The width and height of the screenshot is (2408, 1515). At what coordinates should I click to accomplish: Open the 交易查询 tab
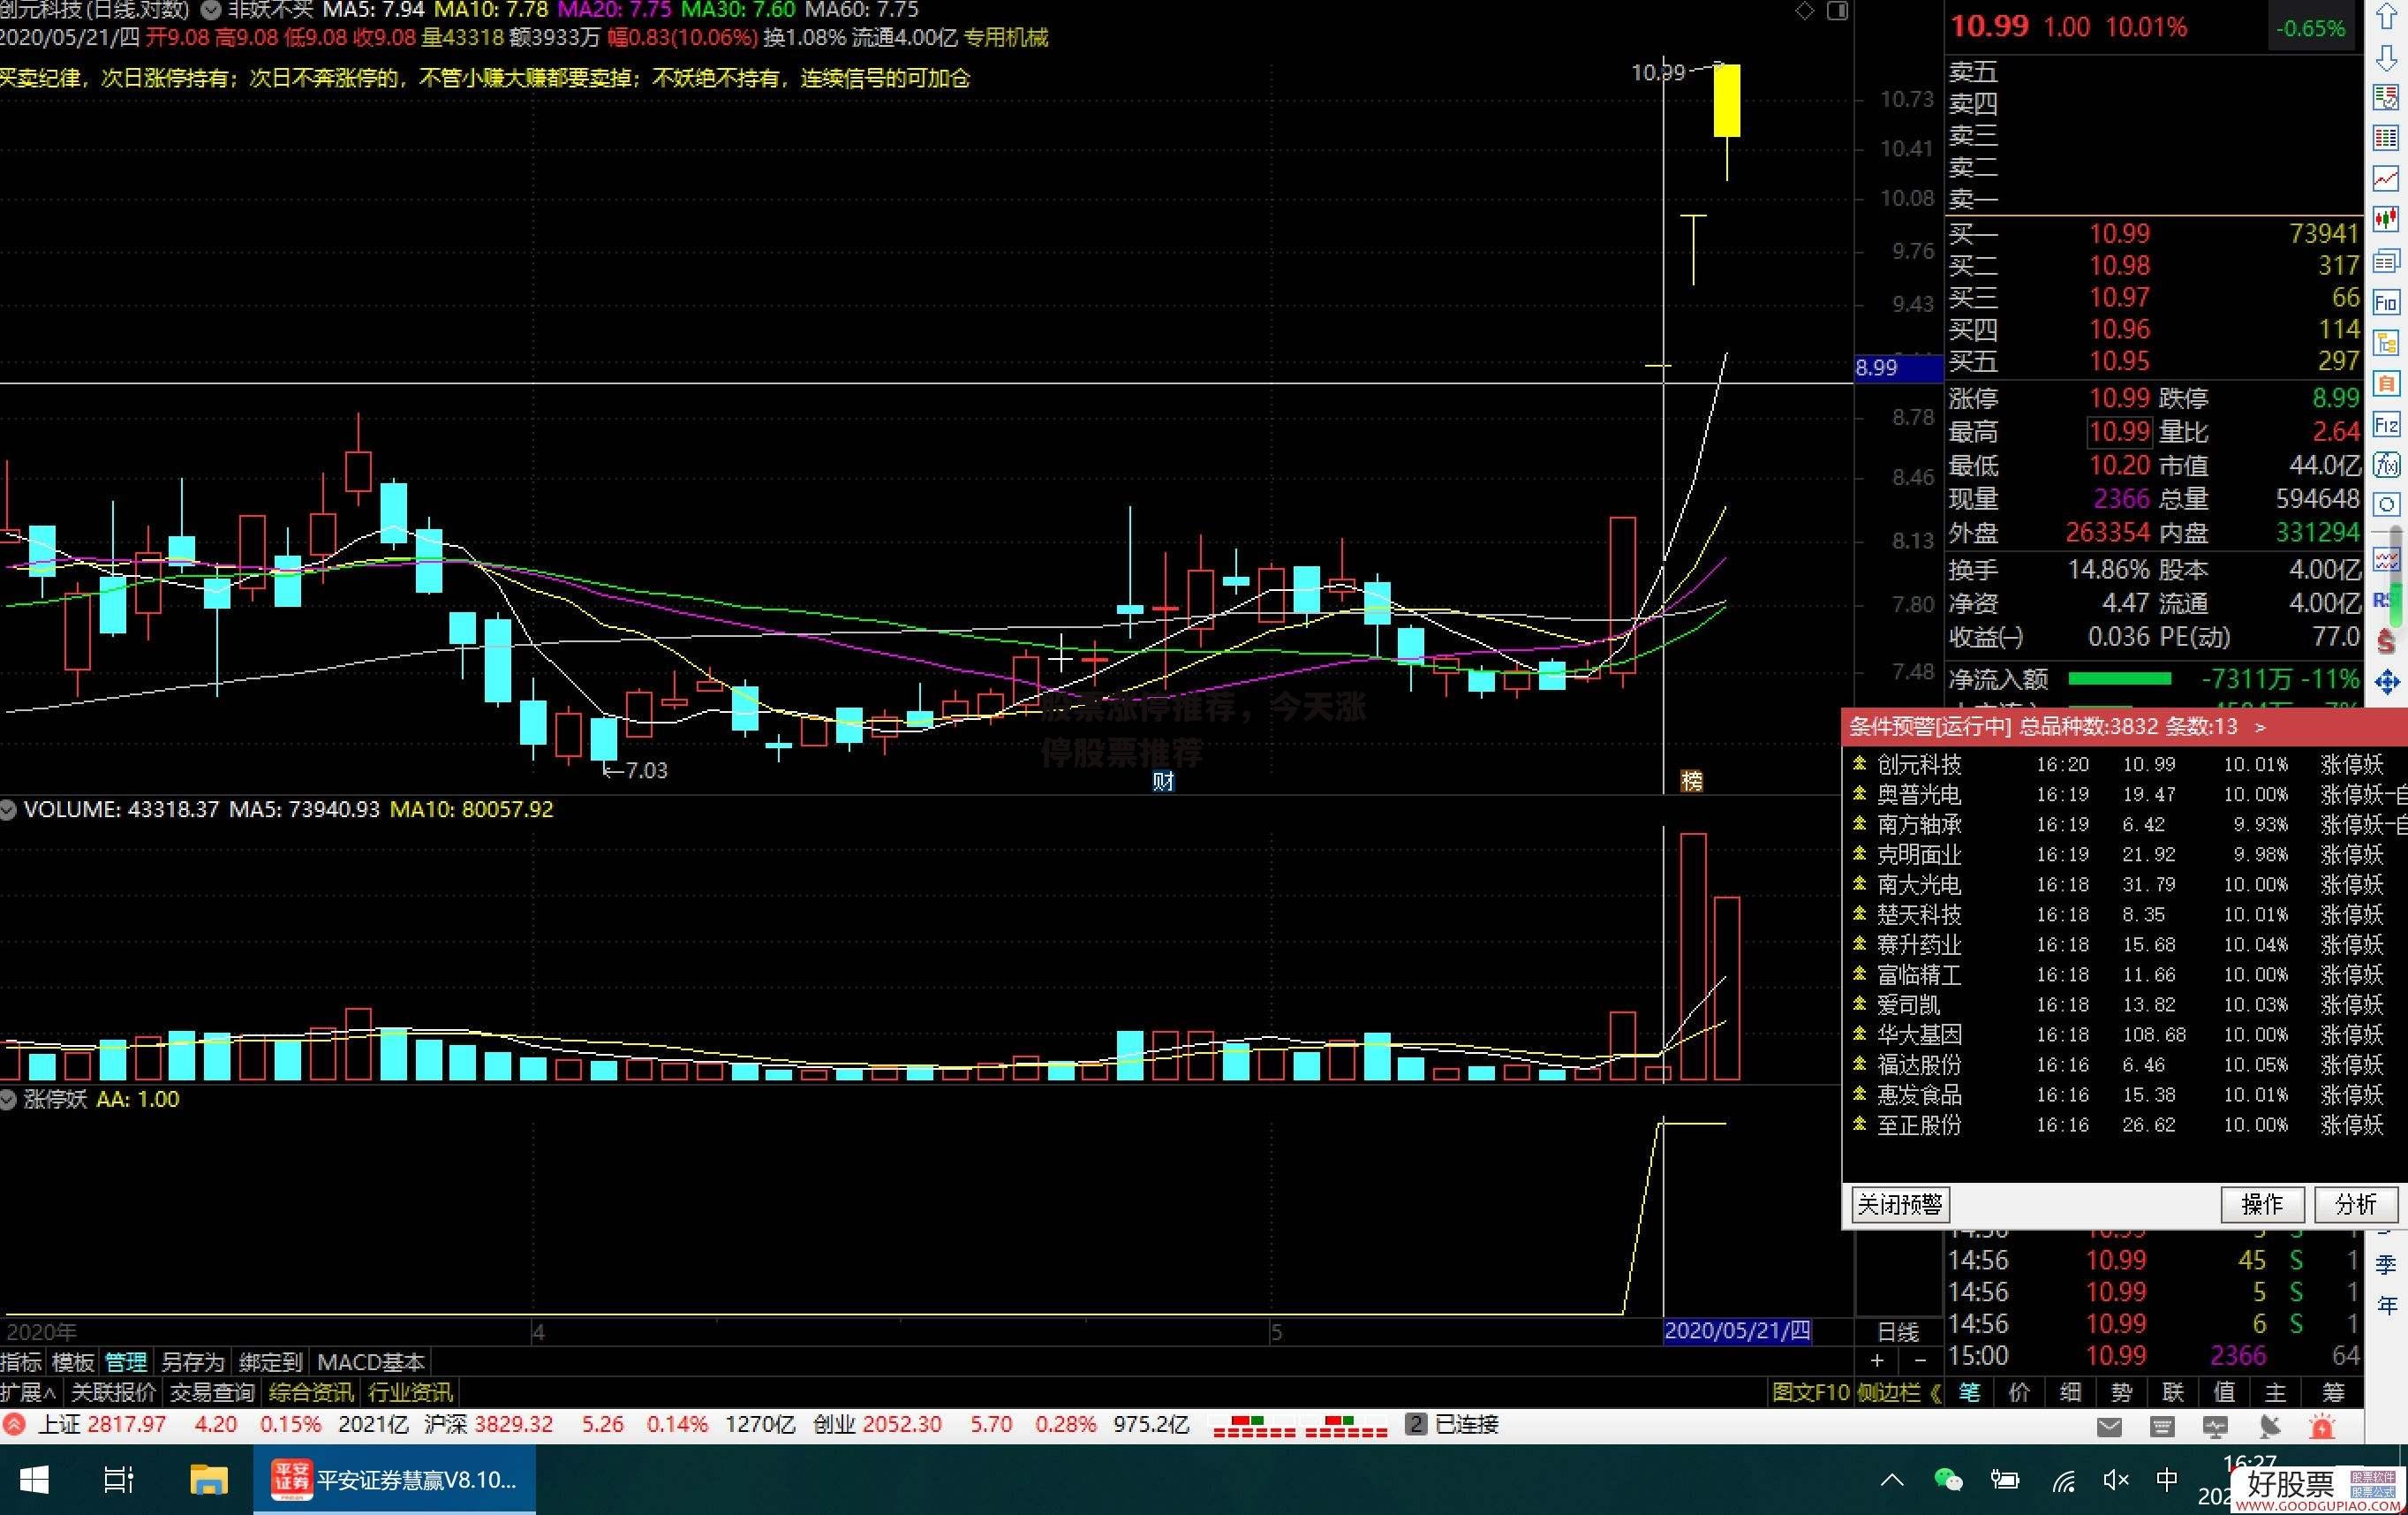(x=212, y=1392)
